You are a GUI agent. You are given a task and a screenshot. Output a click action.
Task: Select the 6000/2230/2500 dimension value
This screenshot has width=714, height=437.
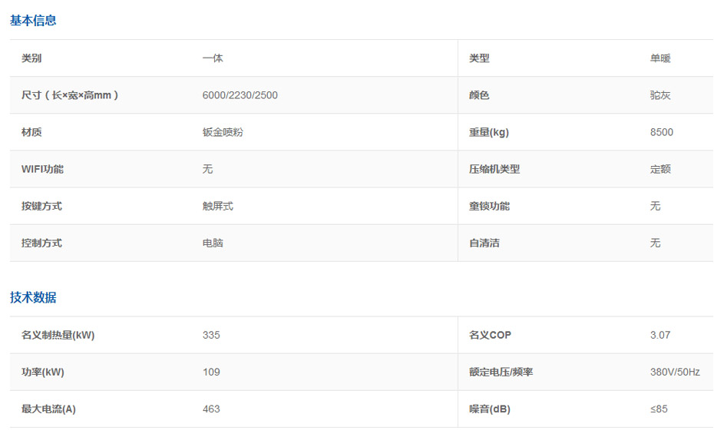(x=240, y=95)
